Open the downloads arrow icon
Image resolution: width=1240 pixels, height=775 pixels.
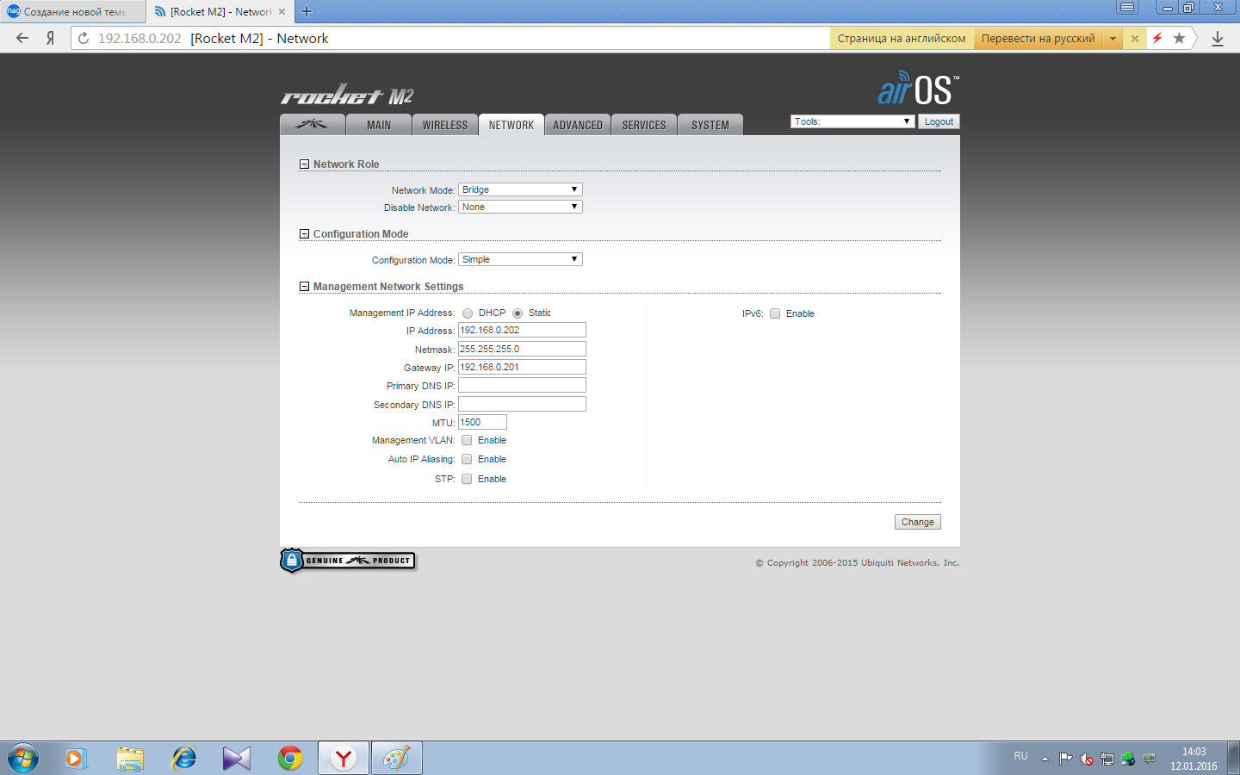[x=1218, y=38]
